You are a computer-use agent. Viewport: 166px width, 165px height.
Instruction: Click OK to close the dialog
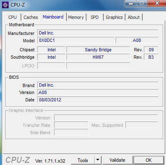(x=149, y=160)
